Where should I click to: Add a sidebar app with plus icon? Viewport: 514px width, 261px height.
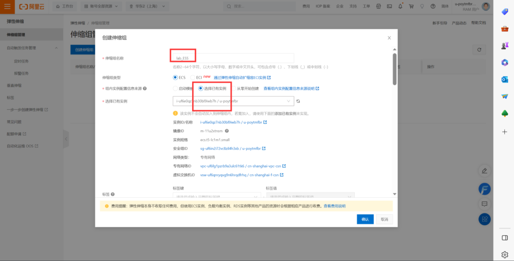coord(505,132)
